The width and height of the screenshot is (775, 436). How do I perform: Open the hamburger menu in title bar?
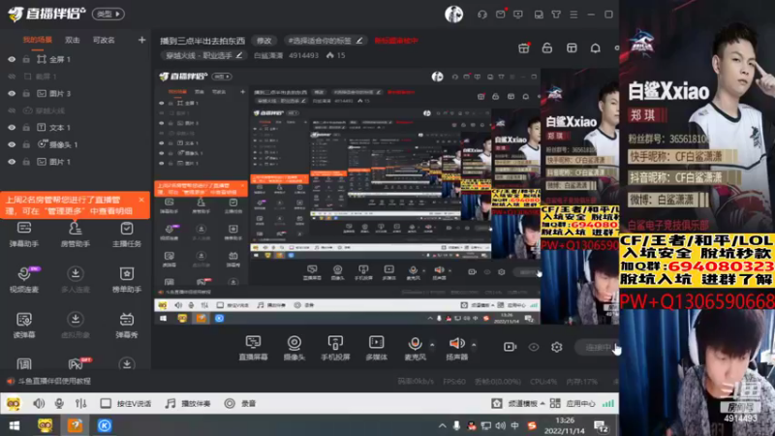[573, 15]
